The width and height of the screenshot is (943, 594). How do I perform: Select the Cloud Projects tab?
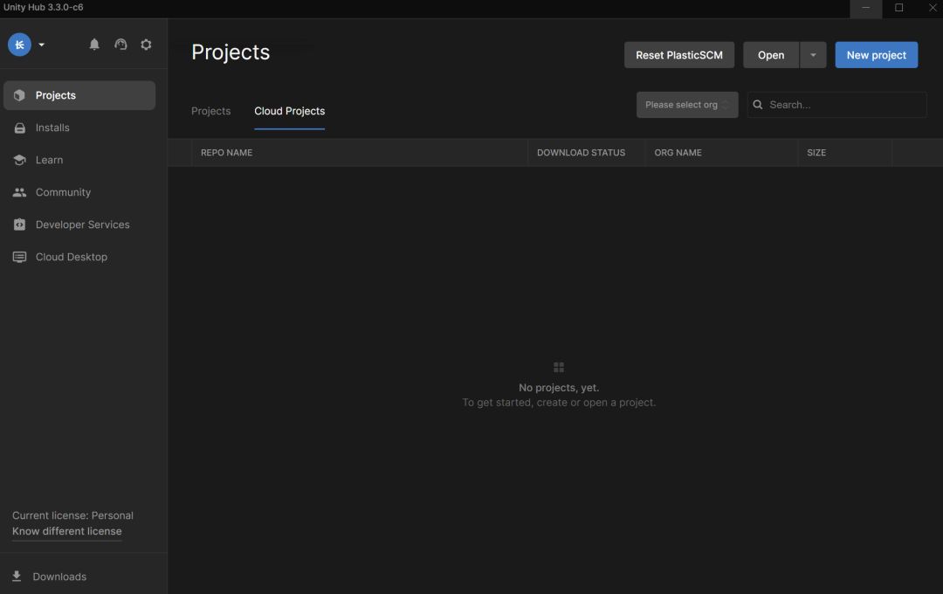coord(289,111)
